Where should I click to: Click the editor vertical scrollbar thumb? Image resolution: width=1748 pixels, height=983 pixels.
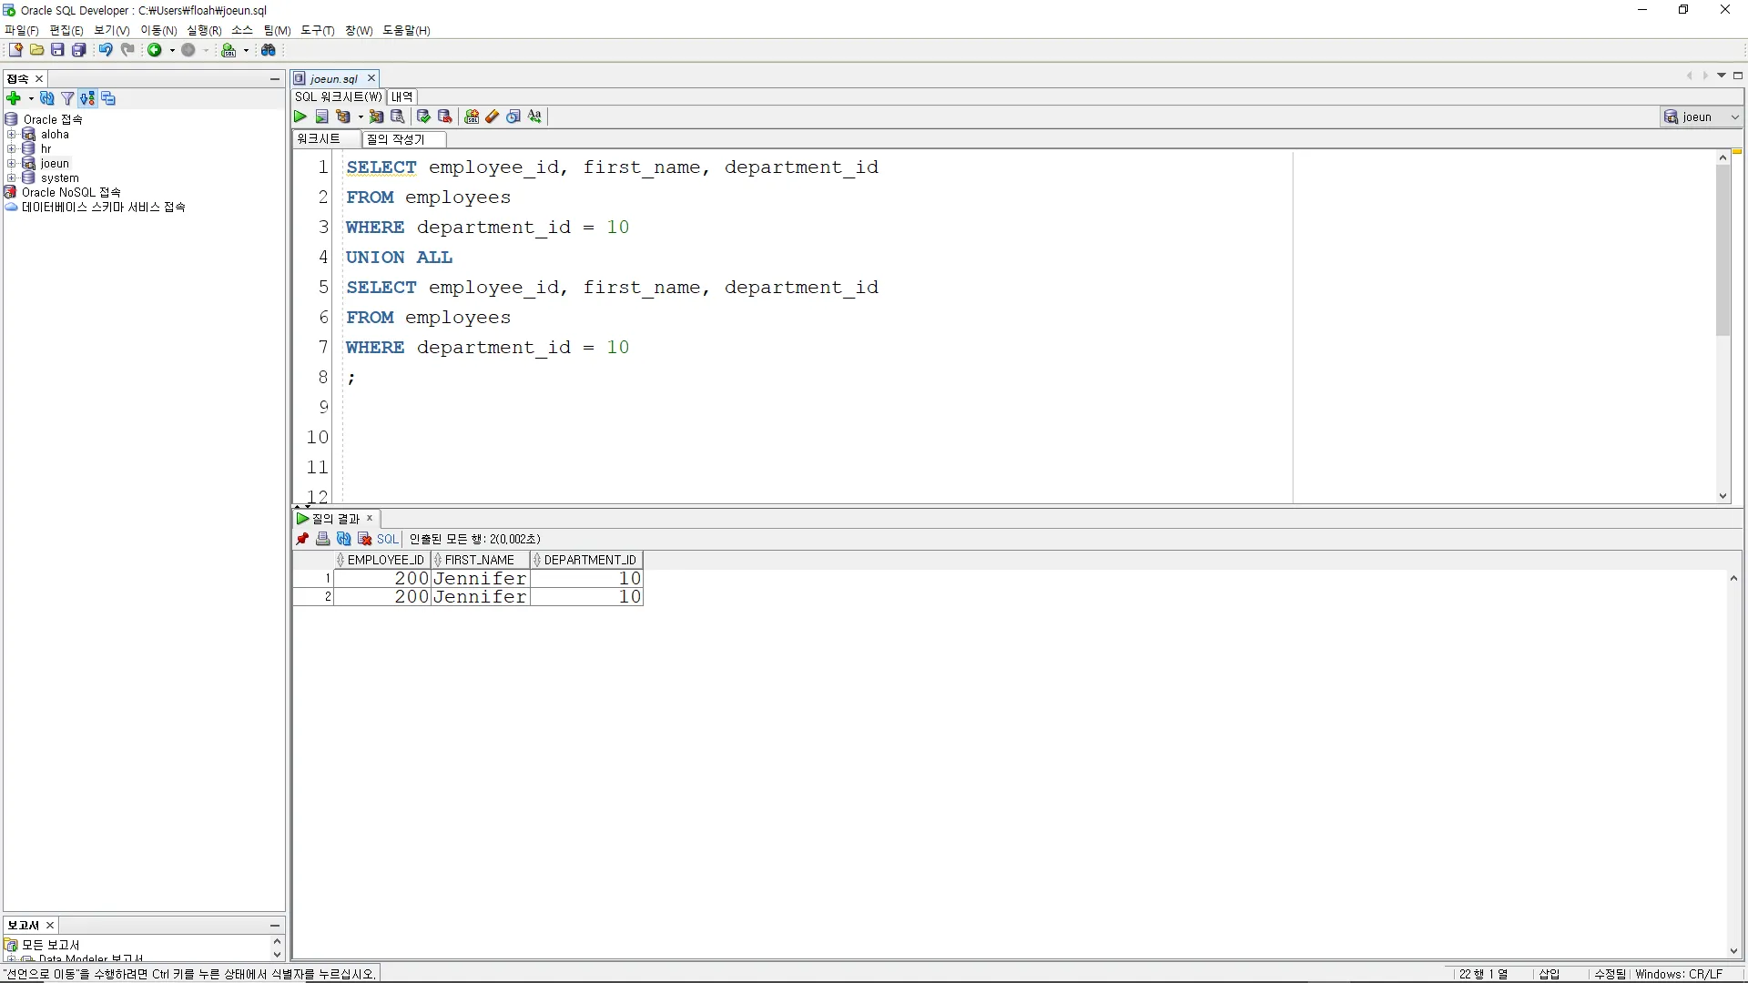point(1723,250)
